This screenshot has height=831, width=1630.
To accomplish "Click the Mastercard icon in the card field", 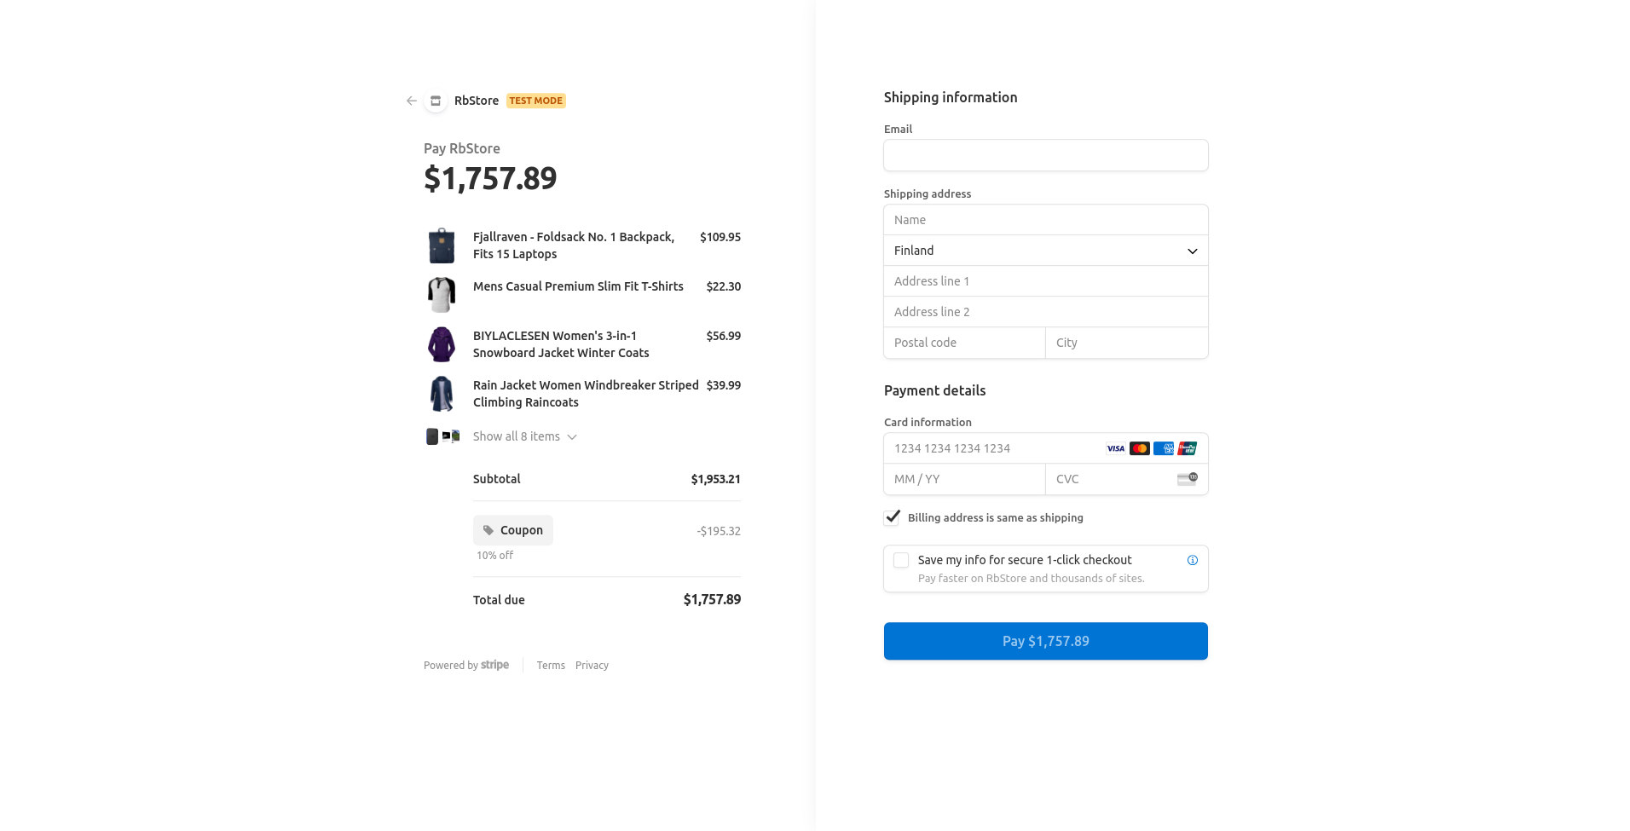I will click(1139, 447).
